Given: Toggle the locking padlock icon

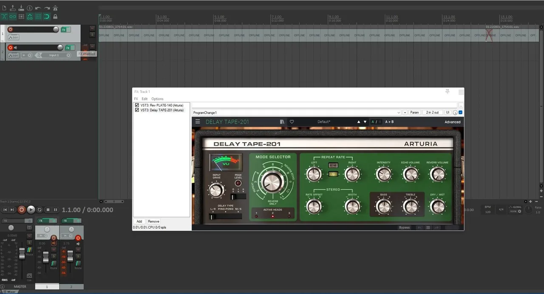Looking at the screenshot, I should (x=55, y=17).
